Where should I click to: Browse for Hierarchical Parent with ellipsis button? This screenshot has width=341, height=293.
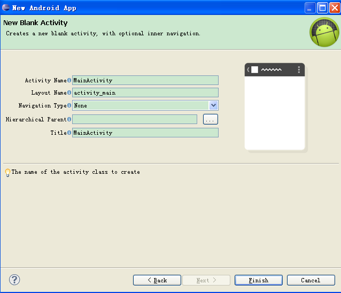click(x=210, y=119)
